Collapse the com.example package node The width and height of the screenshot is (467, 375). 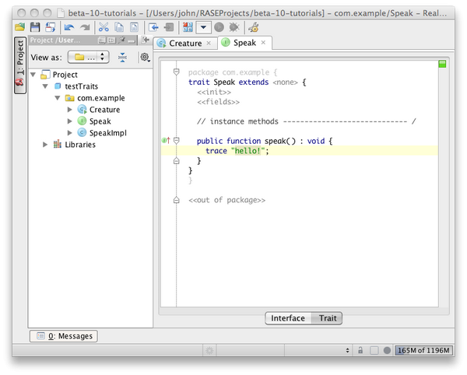point(57,98)
